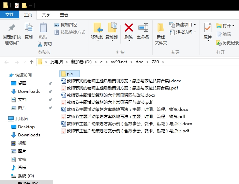Image resolution: width=239 pixels, height=184 pixels.
Task: Expand the chevron after vv99.net in address bar
Action: point(131,62)
